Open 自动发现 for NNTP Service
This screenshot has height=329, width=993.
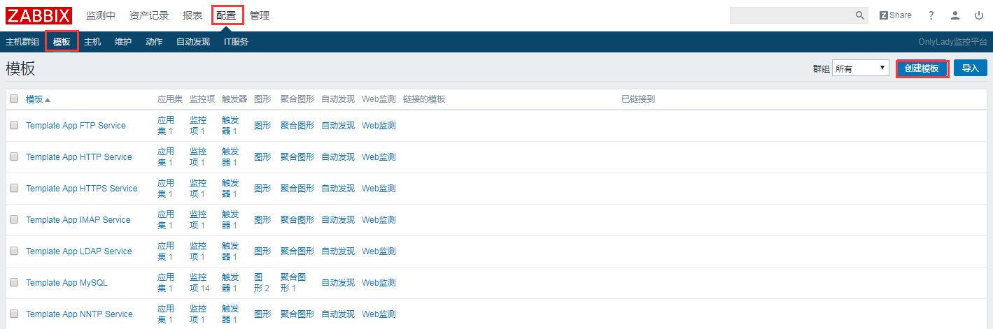pos(338,314)
